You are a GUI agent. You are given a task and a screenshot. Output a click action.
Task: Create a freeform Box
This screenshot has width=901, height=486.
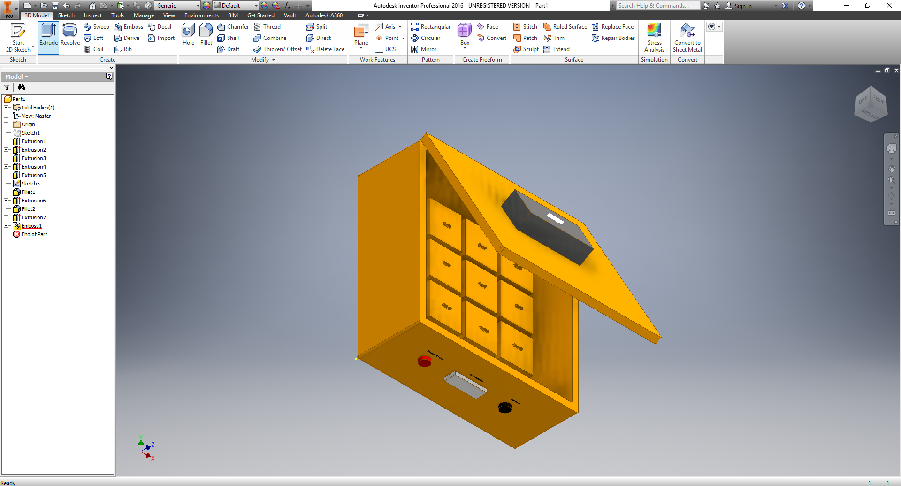(465, 36)
